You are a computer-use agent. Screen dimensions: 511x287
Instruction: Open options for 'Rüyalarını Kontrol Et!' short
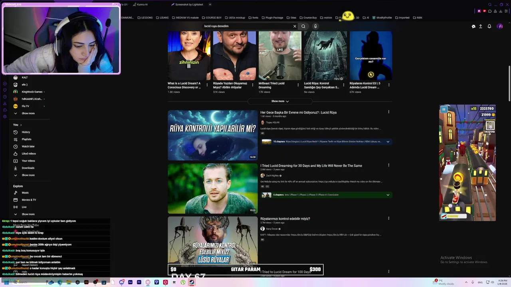tap(389, 85)
